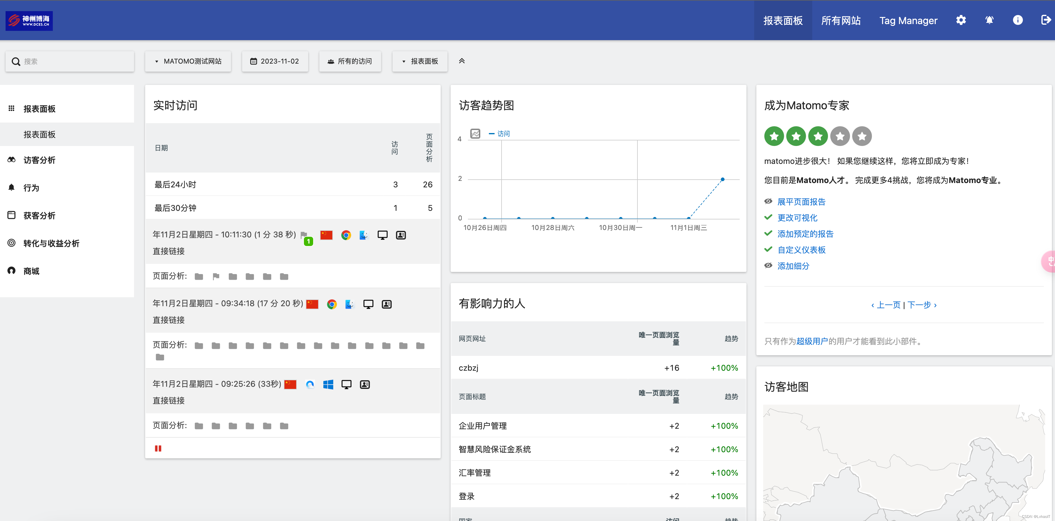Click the desktop monitor icon in 10:11:30 visit
Viewport: 1055px width, 521px height.
pos(383,235)
